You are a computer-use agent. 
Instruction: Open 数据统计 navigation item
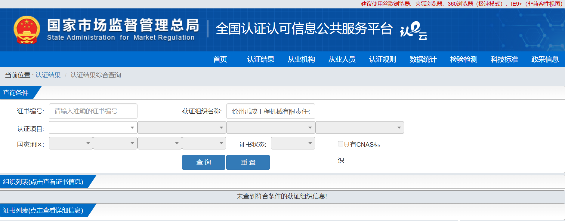tap(423, 59)
